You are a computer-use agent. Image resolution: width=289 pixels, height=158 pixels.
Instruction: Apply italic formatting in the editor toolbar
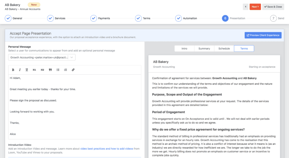point(20,70)
